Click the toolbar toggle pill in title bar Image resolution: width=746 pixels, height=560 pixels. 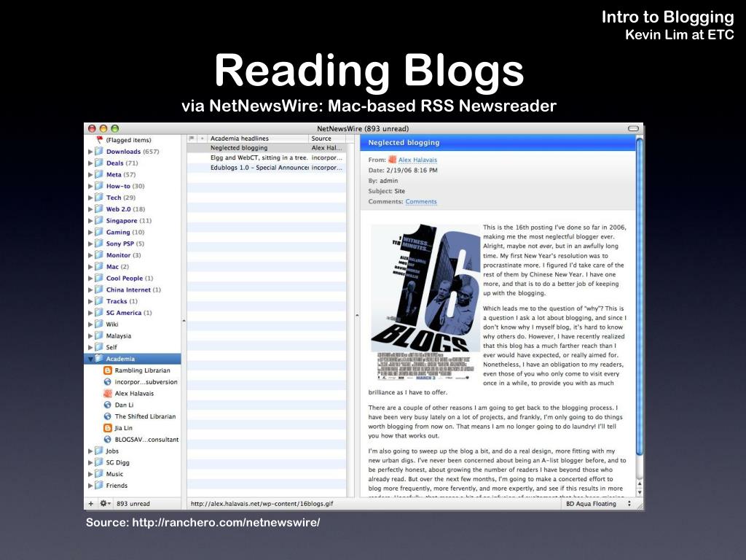pos(633,128)
